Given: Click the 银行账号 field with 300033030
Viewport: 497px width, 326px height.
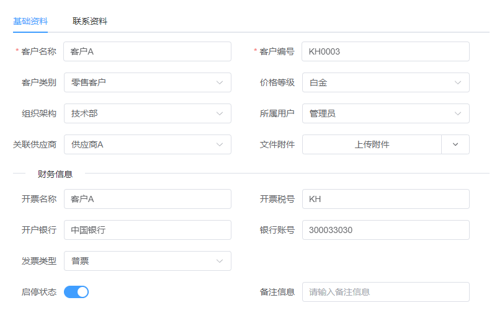Looking at the screenshot, I should [385, 230].
